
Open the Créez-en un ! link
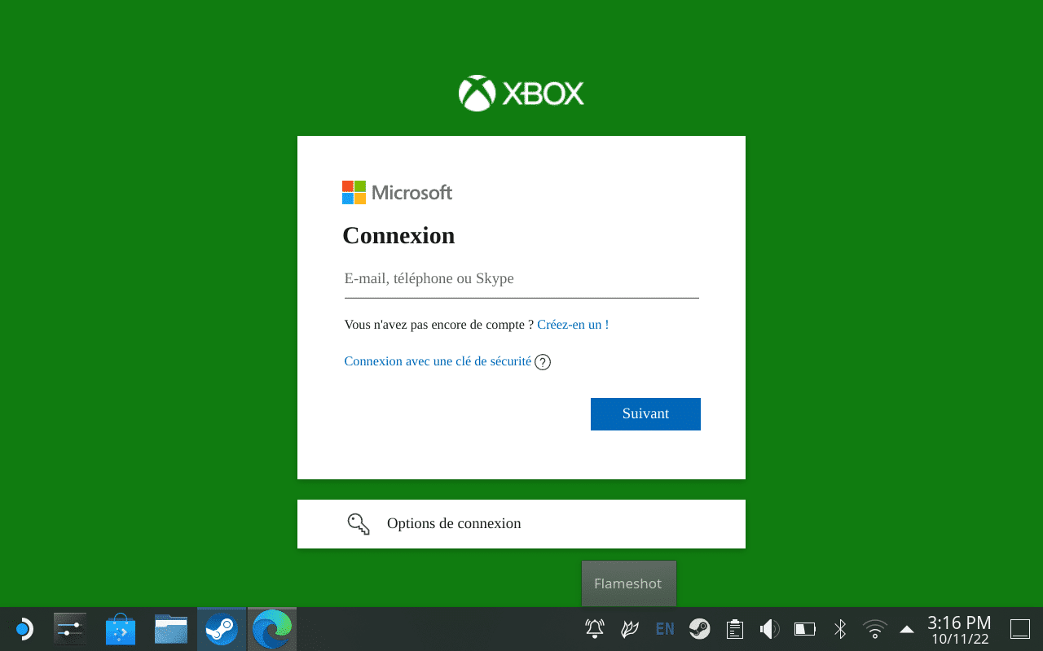pos(573,325)
